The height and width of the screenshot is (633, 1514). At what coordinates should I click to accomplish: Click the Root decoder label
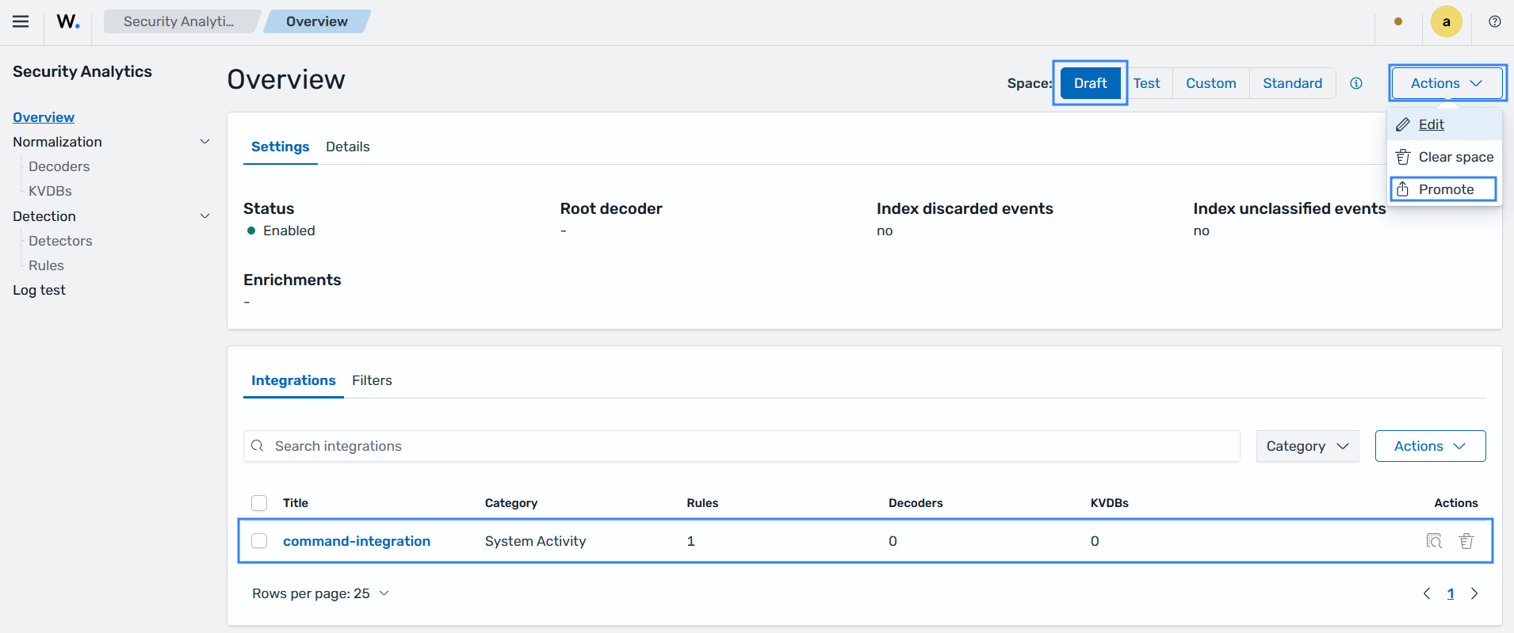point(611,208)
